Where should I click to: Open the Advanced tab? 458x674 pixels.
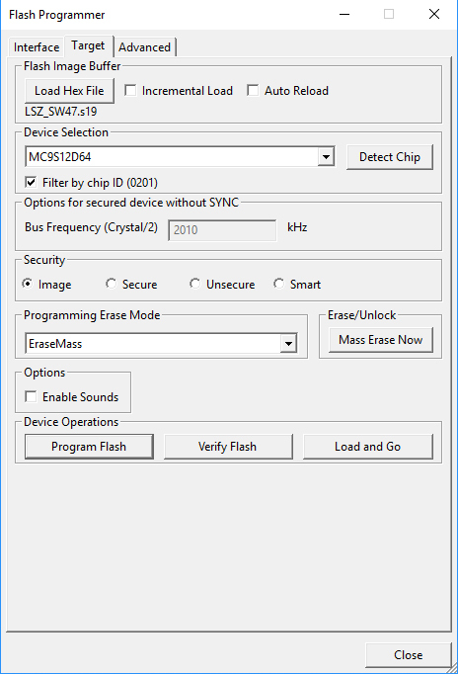pos(145,46)
